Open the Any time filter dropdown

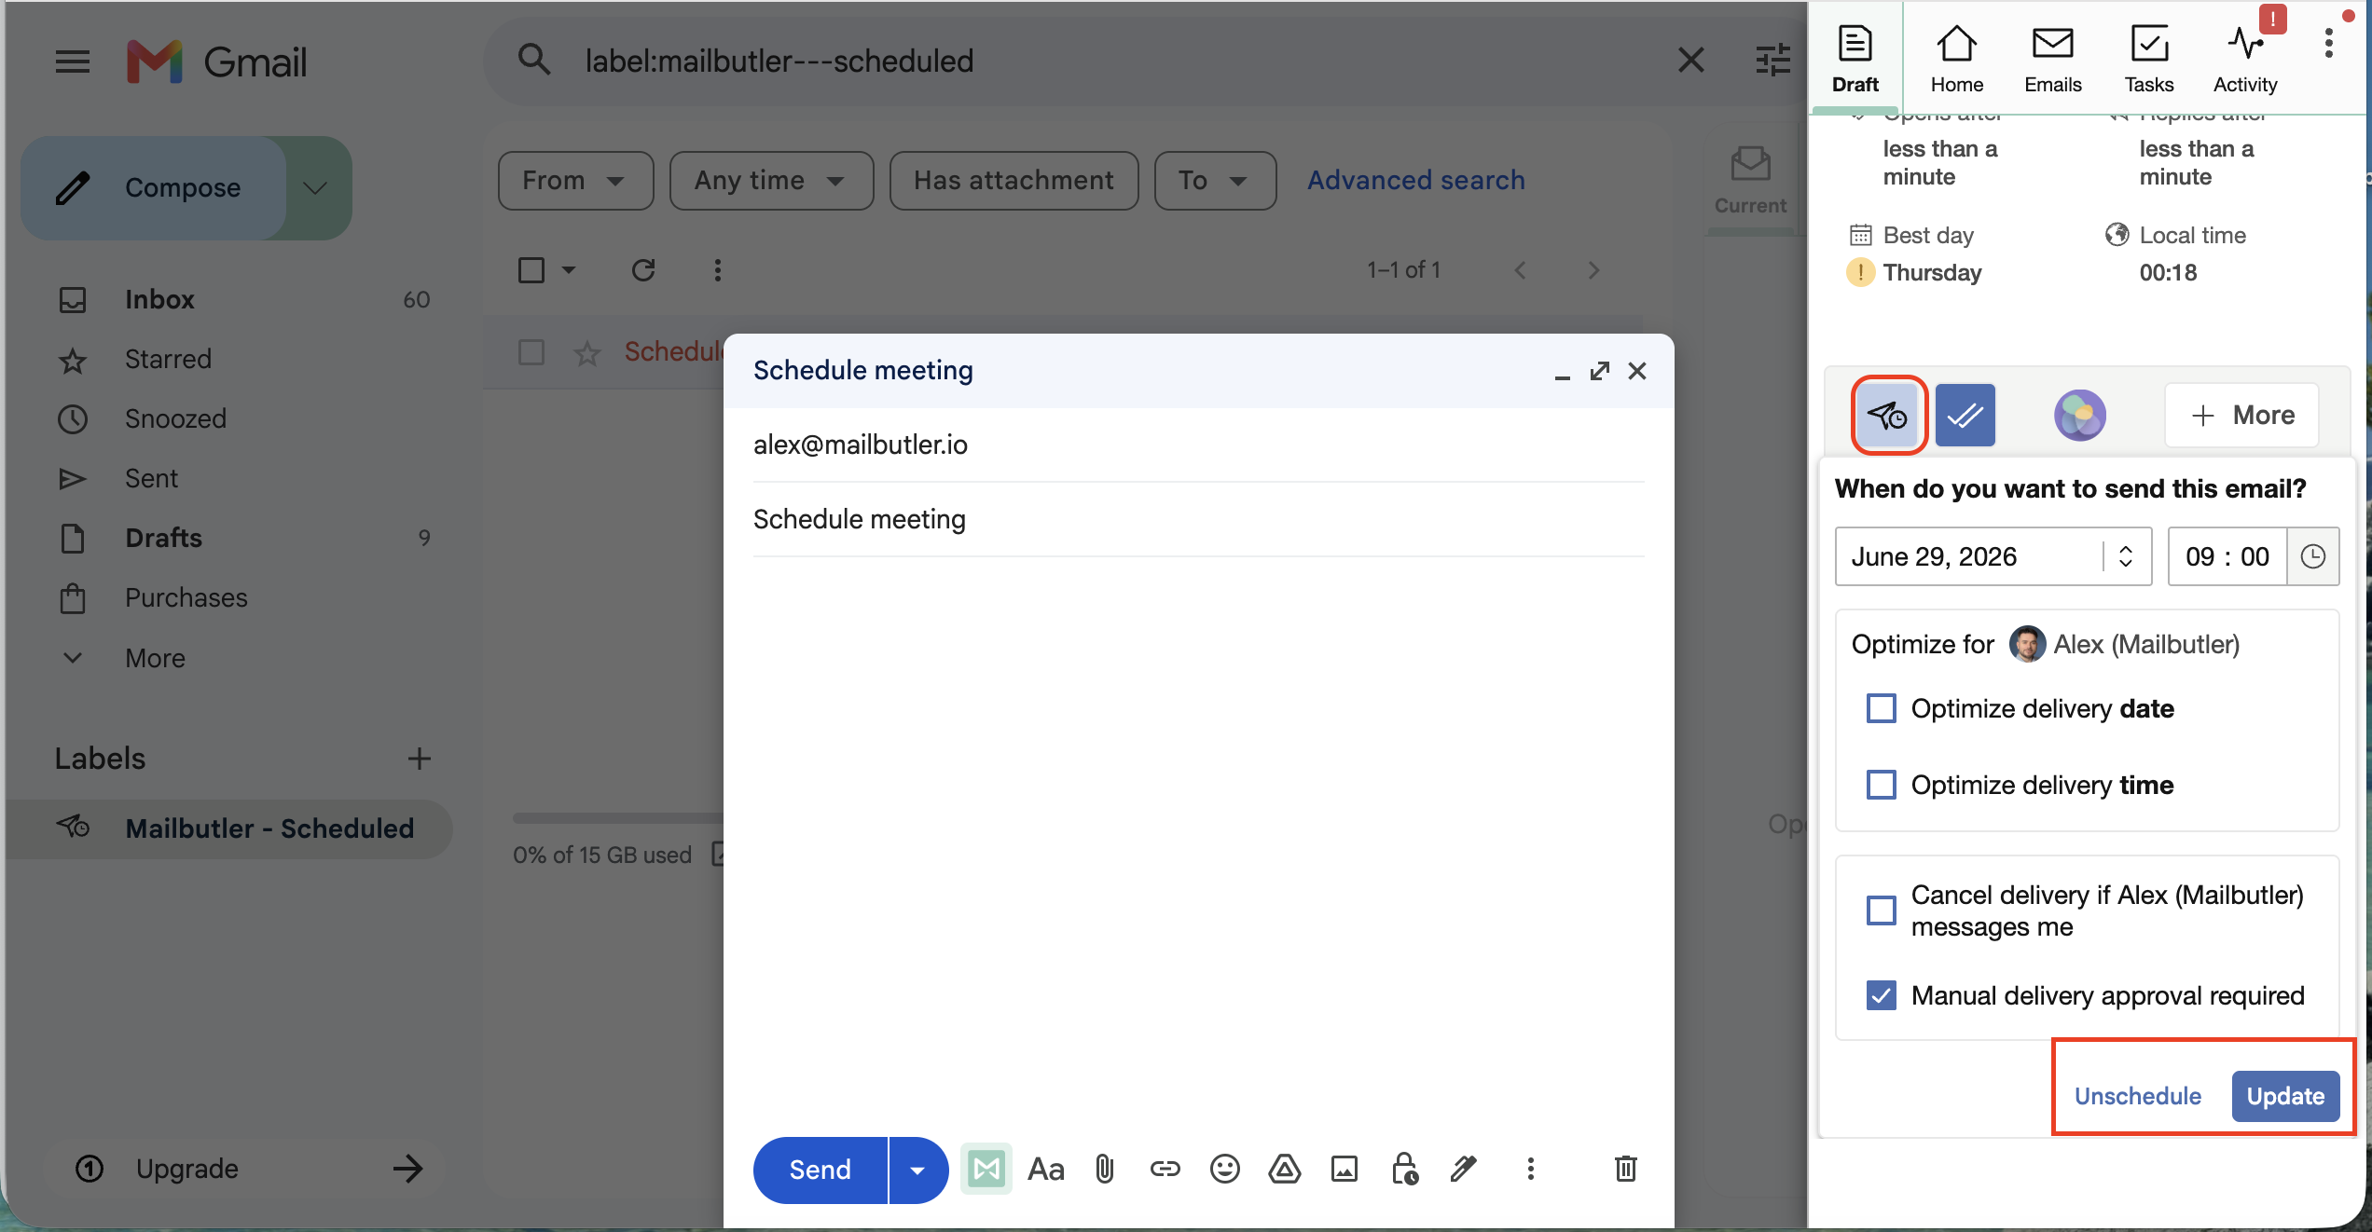click(771, 181)
